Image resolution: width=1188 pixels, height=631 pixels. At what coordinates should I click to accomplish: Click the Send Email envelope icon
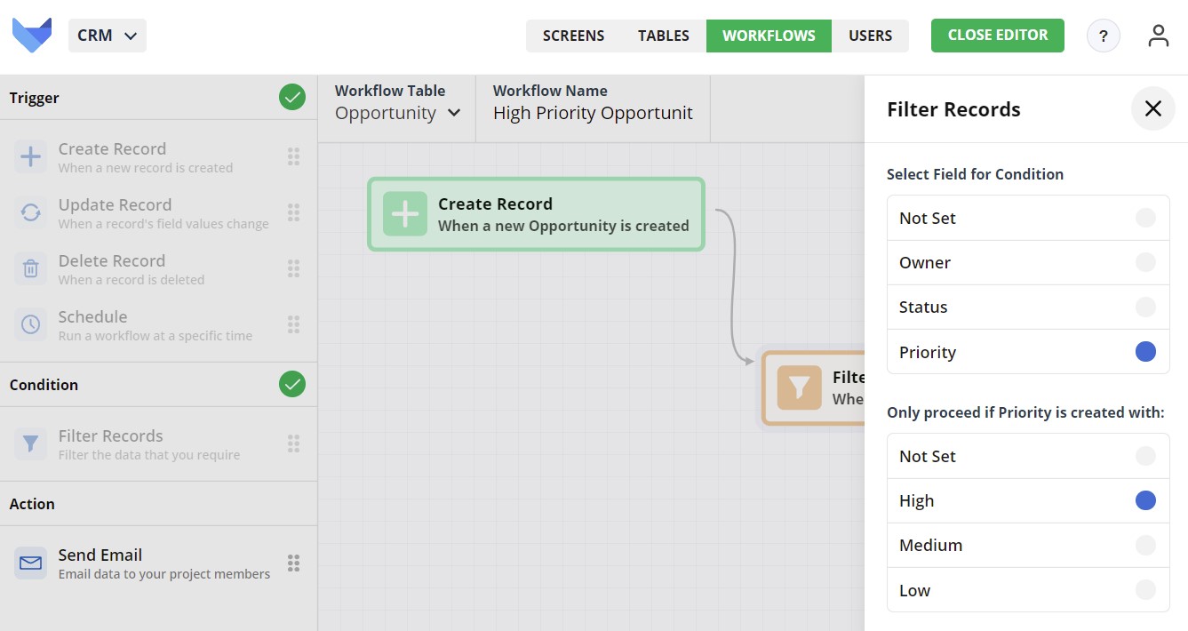[31, 563]
